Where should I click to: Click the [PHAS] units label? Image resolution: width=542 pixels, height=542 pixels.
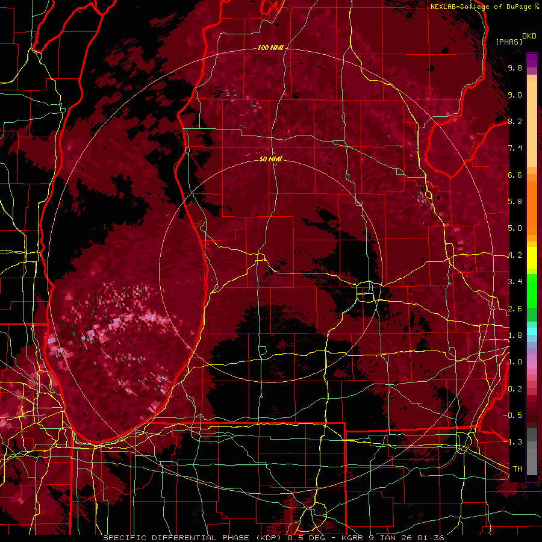click(509, 42)
